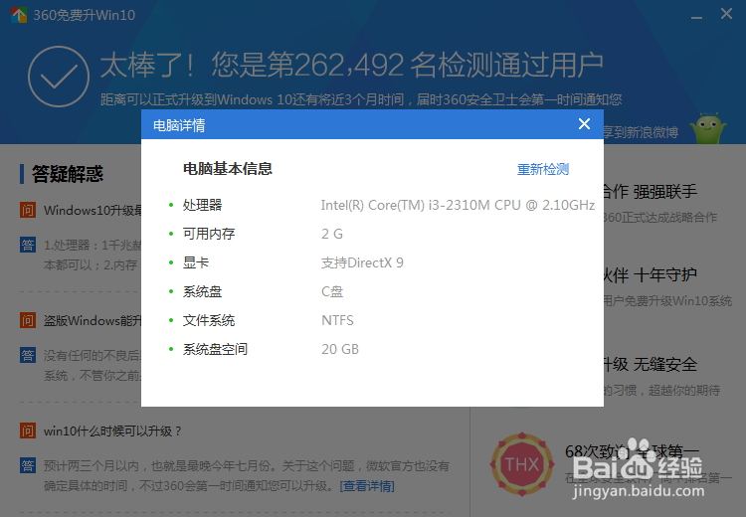The height and width of the screenshot is (517, 746).
Task: Select the 20 GB value
Action: pos(340,350)
